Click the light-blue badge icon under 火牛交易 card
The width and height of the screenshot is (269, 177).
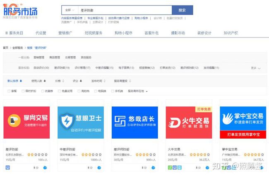point(179,168)
